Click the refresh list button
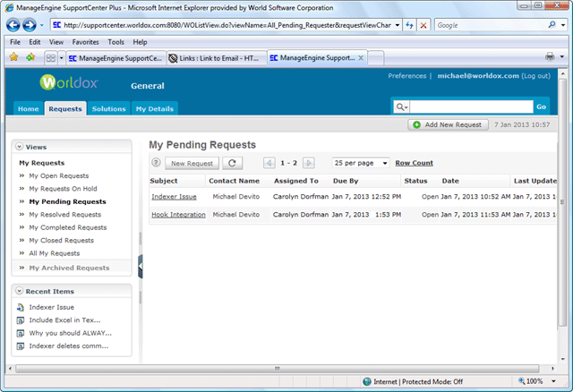The height and width of the screenshot is (392, 573). click(x=232, y=163)
